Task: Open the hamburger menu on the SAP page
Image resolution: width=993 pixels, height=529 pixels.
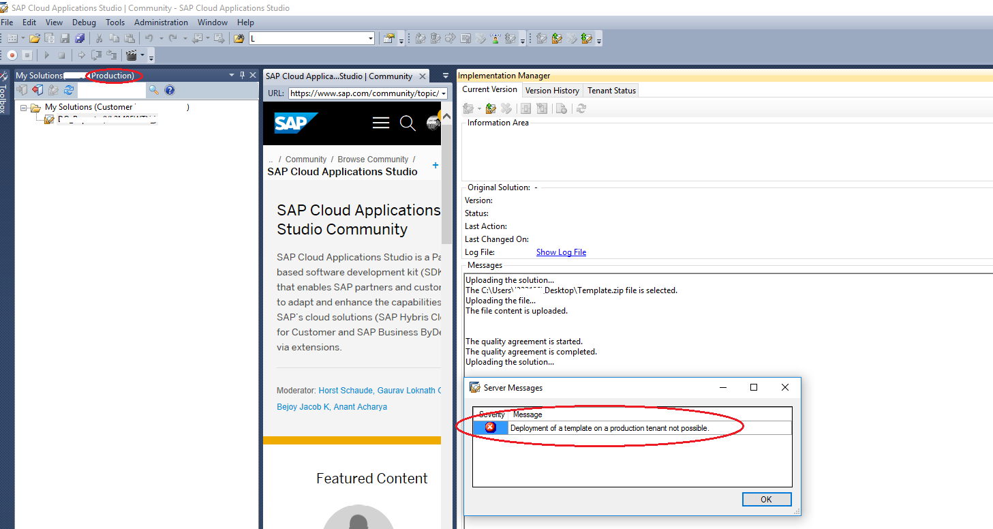Action: pos(381,123)
